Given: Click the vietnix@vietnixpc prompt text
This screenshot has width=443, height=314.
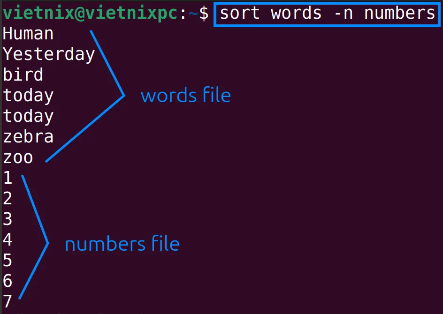Looking at the screenshot, I should pyautogui.click(x=90, y=14).
